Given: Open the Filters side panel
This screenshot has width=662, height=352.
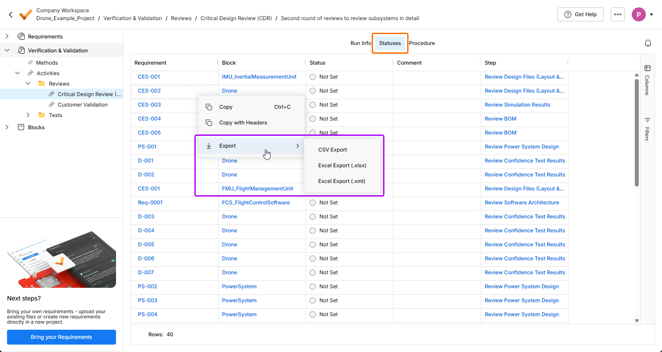Looking at the screenshot, I should pyautogui.click(x=647, y=128).
